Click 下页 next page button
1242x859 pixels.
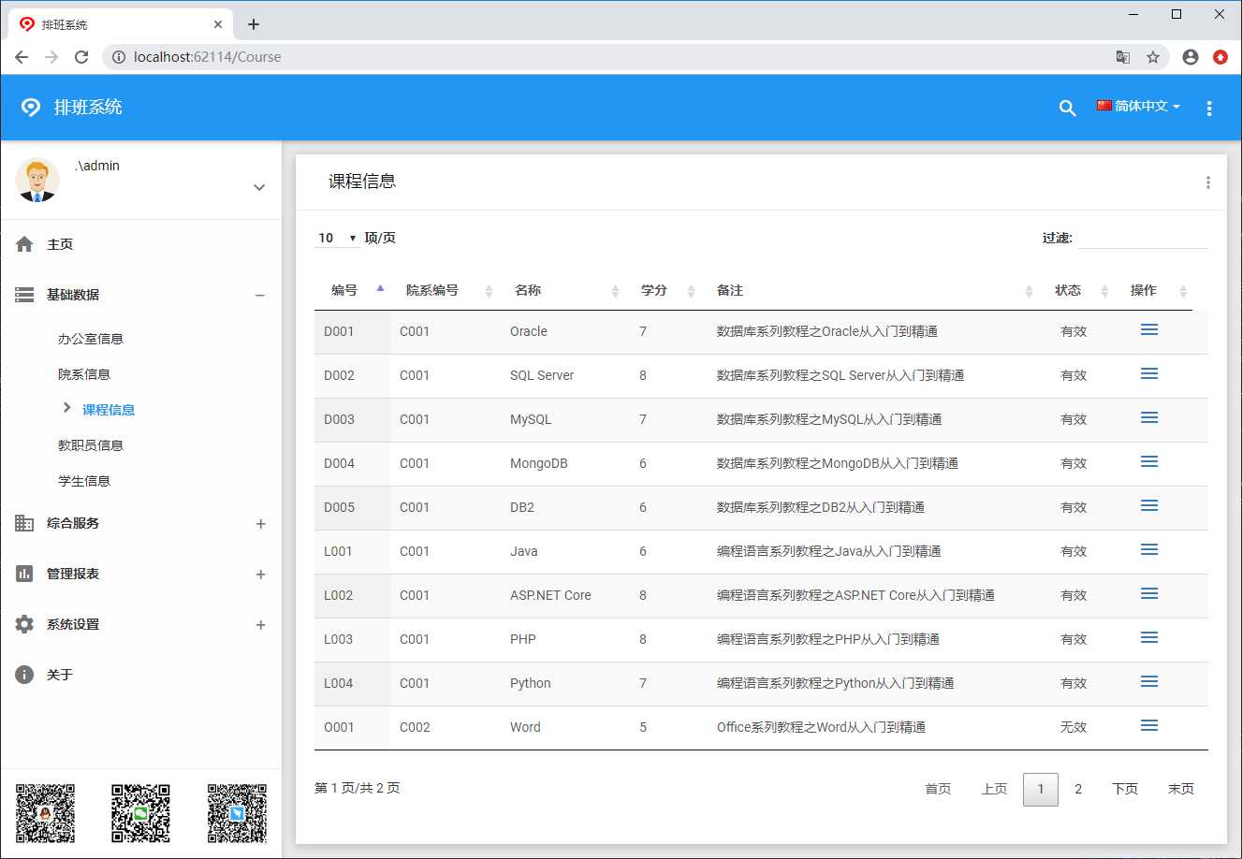click(1125, 789)
